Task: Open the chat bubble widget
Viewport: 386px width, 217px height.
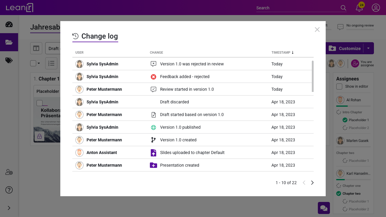Action: coord(324,208)
